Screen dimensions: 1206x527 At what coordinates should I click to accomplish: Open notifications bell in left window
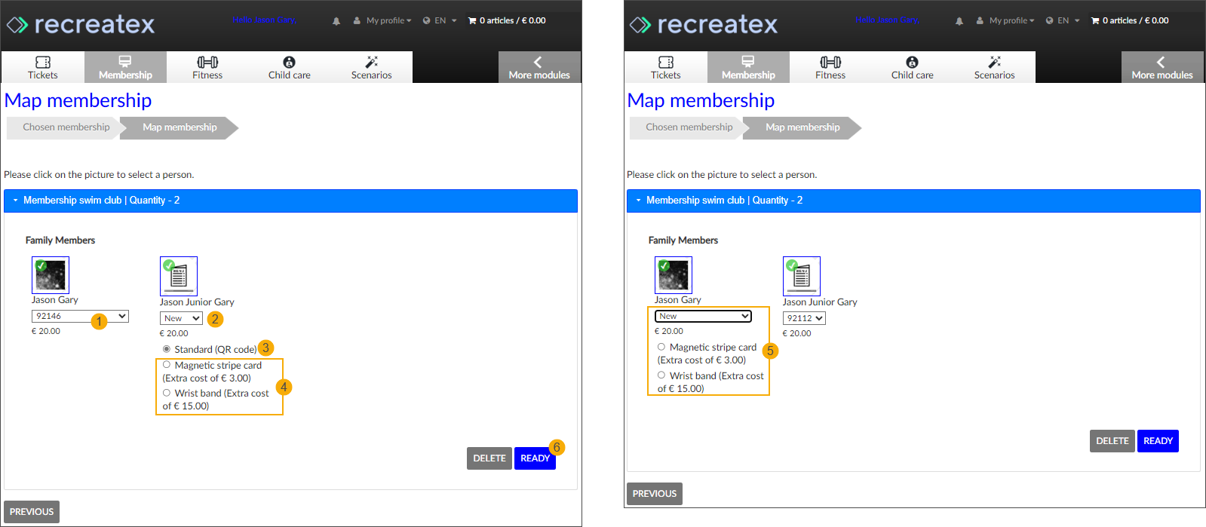coord(336,21)
